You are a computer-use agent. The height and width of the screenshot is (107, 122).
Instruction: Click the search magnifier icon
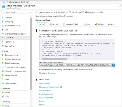coord(3,12)
